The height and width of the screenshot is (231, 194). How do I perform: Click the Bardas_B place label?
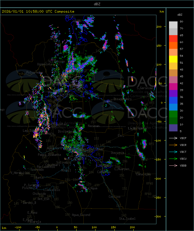[29, 203]
